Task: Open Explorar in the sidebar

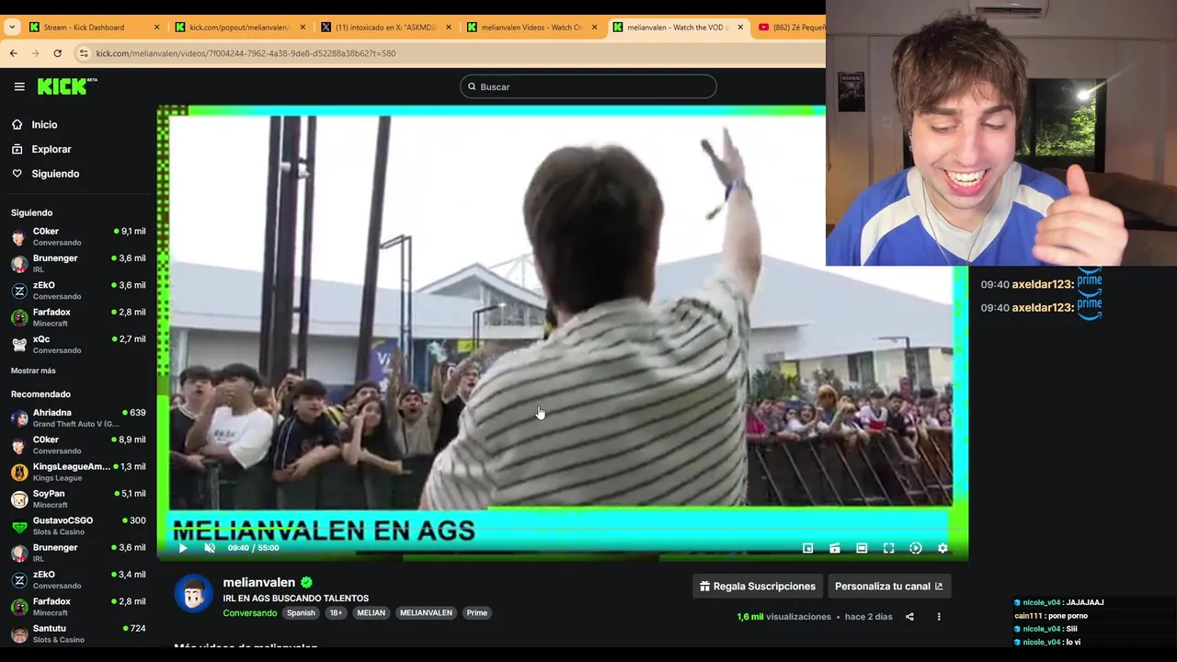Action: [51, 149]
